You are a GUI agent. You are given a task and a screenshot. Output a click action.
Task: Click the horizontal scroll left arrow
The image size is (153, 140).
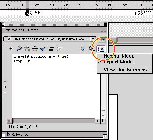click(x=98, y=121)
